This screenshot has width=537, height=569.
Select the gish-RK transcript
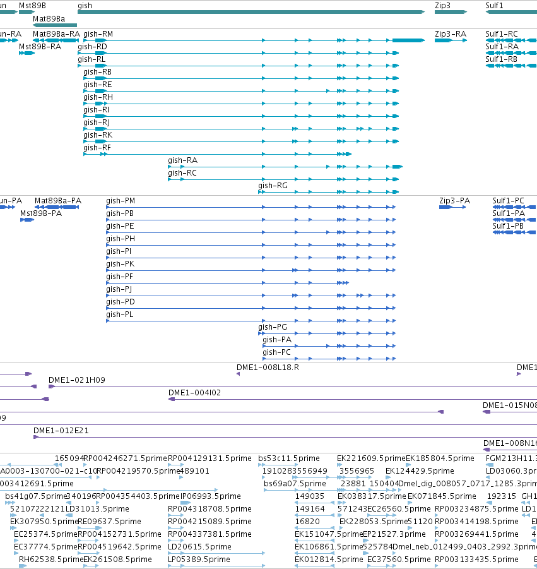click(x=241, y=141)
